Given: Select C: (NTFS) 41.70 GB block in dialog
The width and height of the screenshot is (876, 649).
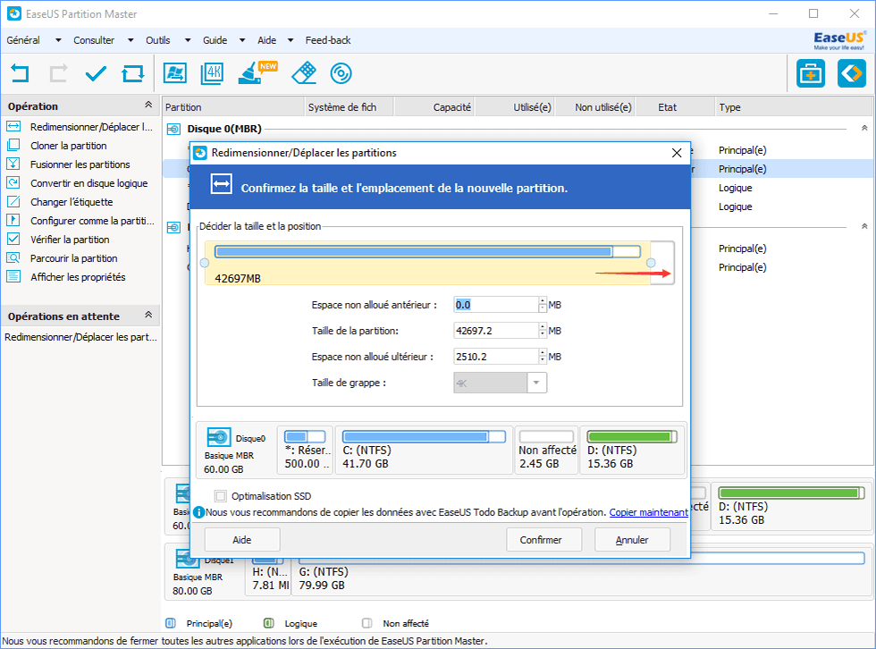Looking at the screenshot, I should pos(424,451).
